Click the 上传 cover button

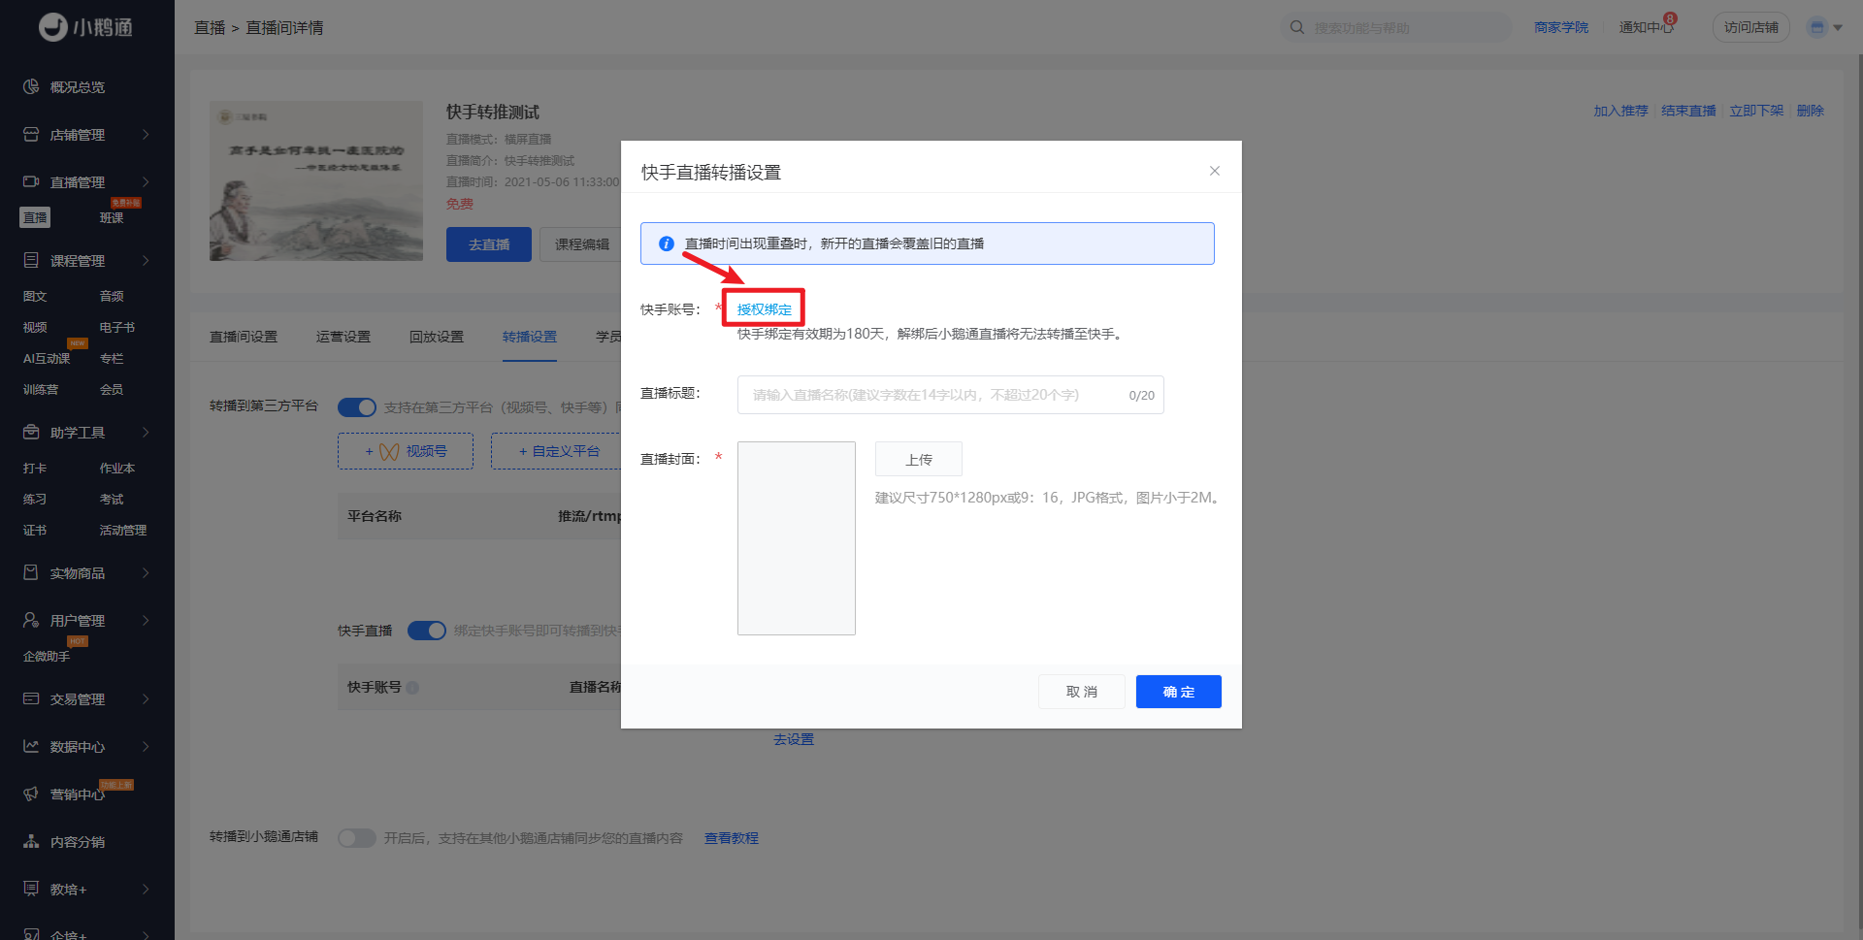[x=919, y=459]
